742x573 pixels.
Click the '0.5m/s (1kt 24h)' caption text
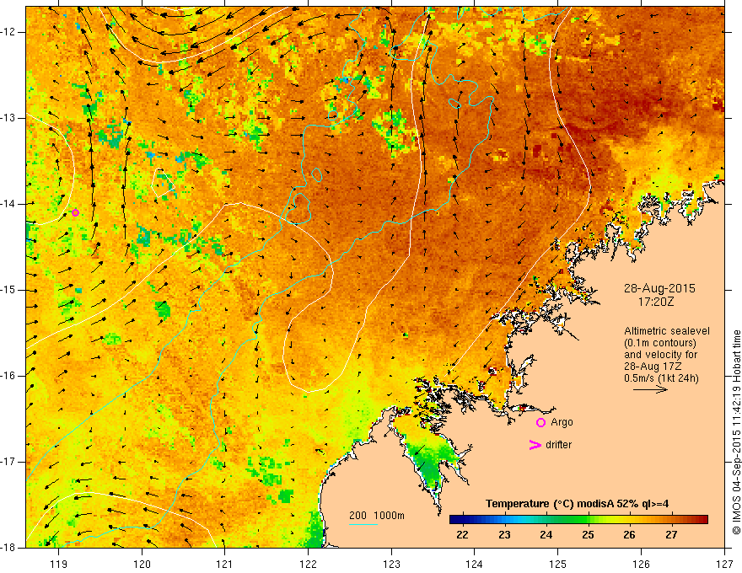(x=661, y=378)
